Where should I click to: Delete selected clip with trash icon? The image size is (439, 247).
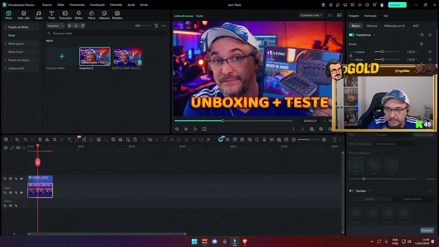[x=40, y=140]
